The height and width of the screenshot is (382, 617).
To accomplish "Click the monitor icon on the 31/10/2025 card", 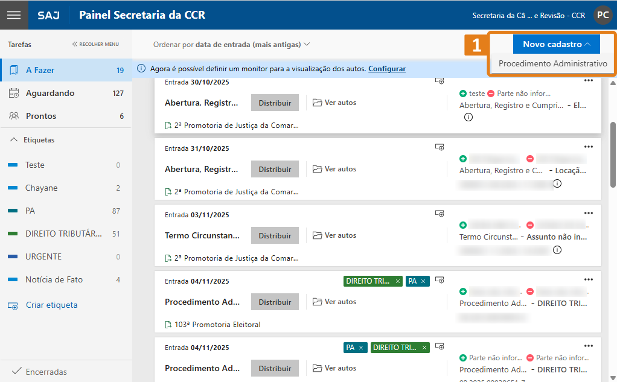I will (x=440, y=146).
